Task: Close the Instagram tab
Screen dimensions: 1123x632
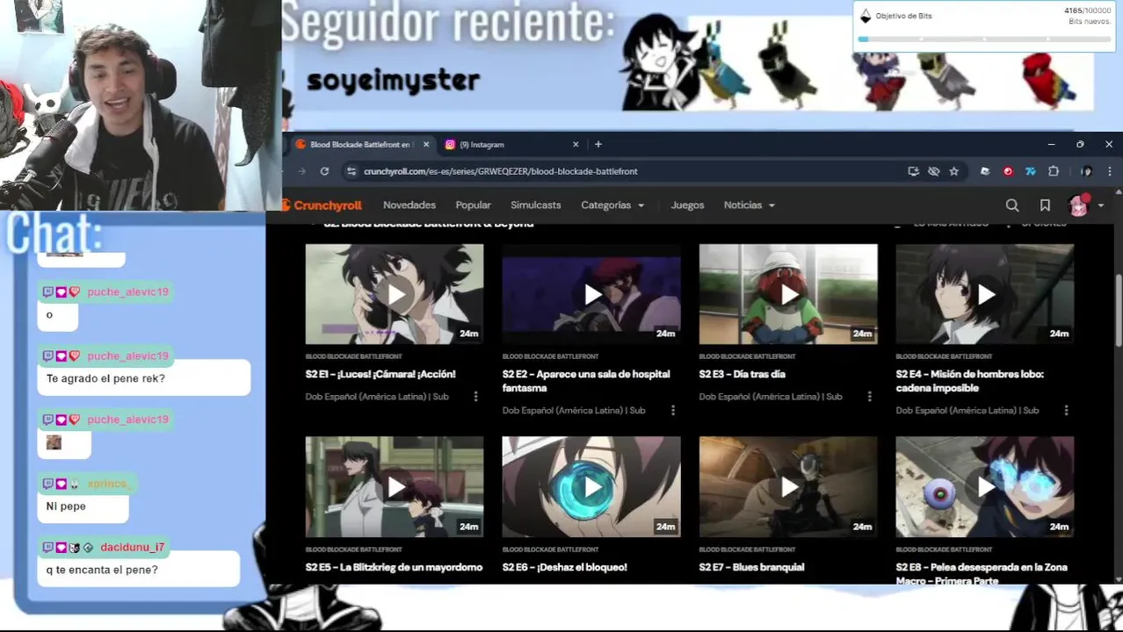Action: tap(576, 144)
